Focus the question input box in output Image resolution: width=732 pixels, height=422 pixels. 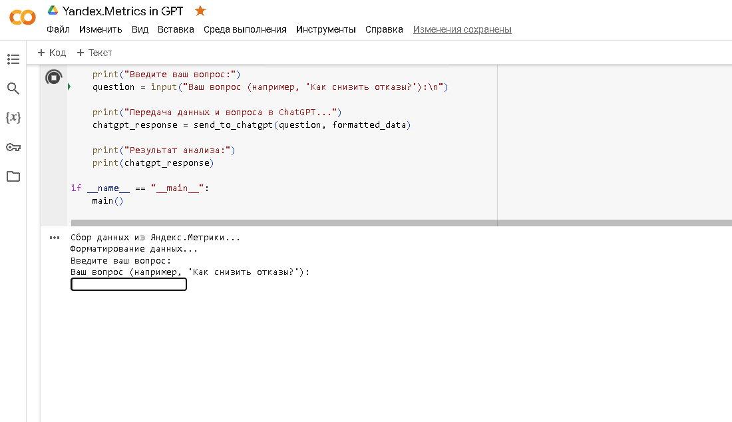129,284
